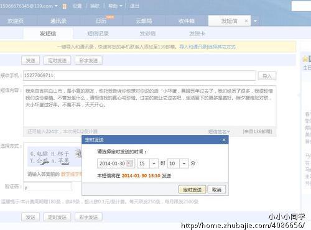Click the 导入 import button
The width and height of the screenshot is (311, 230).
point(267,76)
